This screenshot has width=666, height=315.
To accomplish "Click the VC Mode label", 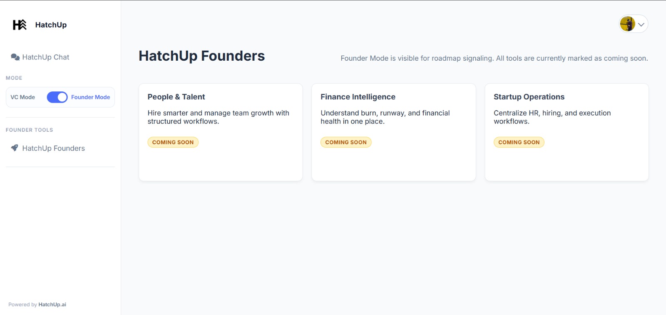I will 22,97.
